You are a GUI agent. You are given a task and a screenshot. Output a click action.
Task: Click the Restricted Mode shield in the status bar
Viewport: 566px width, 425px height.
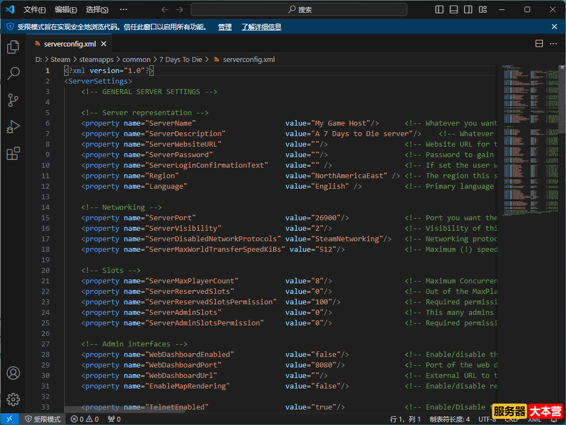click(x=43, y=419)
